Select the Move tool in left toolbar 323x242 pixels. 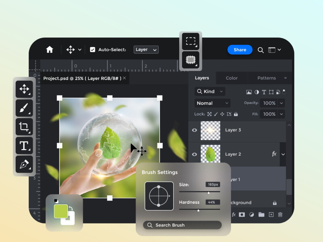24,89
